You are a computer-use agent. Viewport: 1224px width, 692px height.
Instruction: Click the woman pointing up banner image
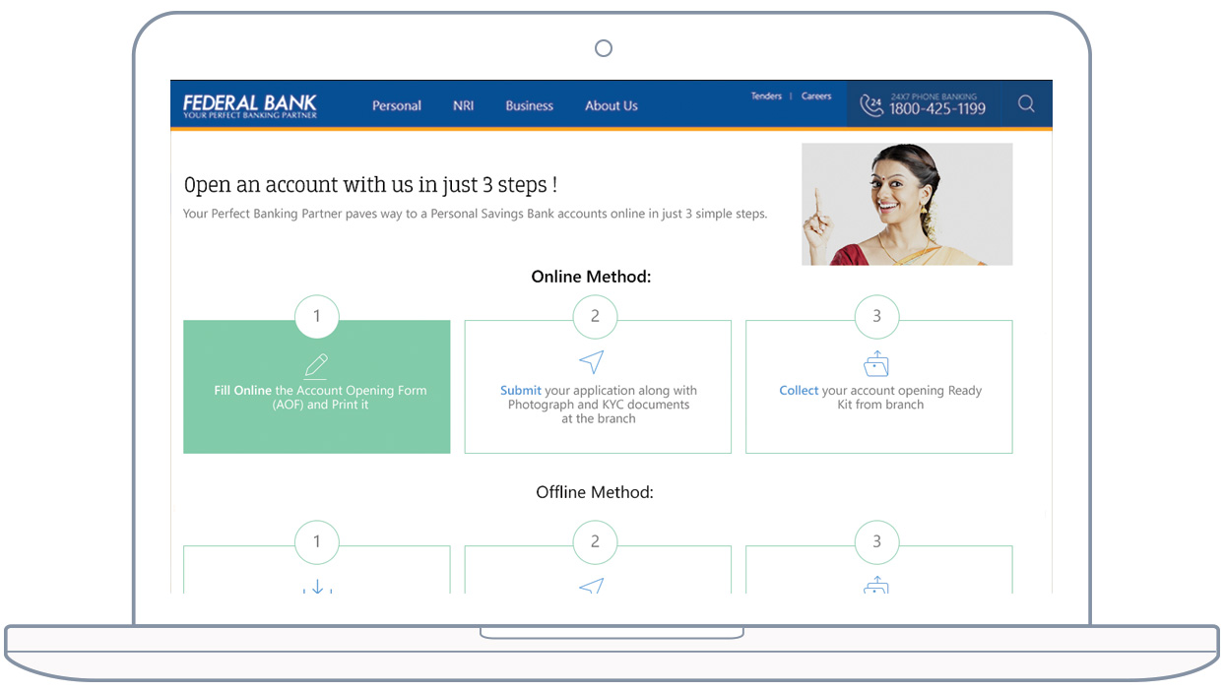906,204
